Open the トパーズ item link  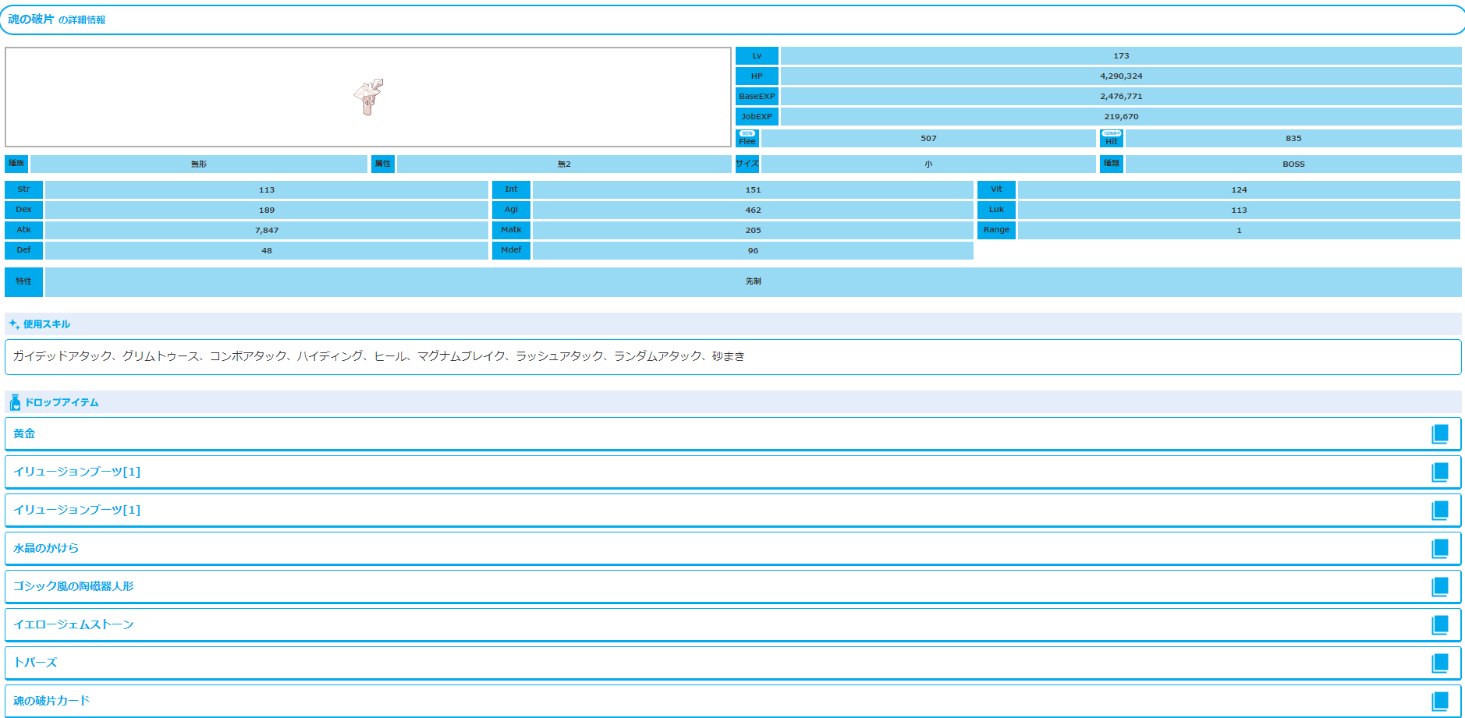[x=35, y=663]
